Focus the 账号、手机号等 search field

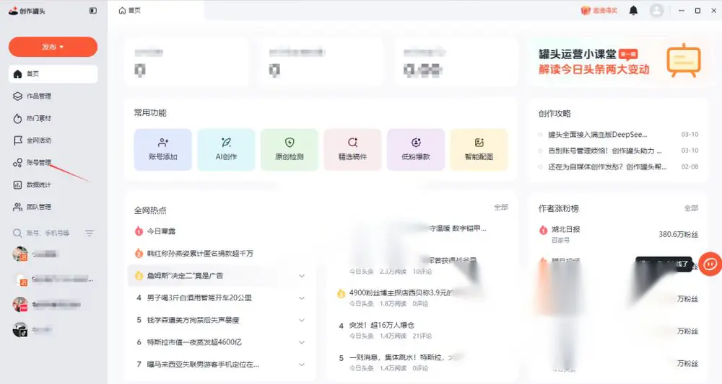[x=48, y=233]
